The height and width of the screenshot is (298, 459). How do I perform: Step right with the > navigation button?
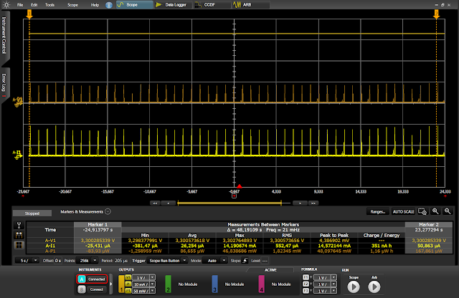coord(300,203)
